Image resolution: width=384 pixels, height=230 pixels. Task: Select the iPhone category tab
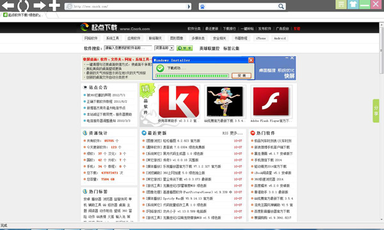coord(260,38)
